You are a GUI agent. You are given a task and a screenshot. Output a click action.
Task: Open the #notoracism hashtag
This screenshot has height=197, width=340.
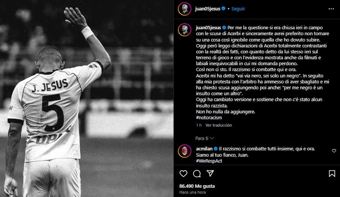209,118
